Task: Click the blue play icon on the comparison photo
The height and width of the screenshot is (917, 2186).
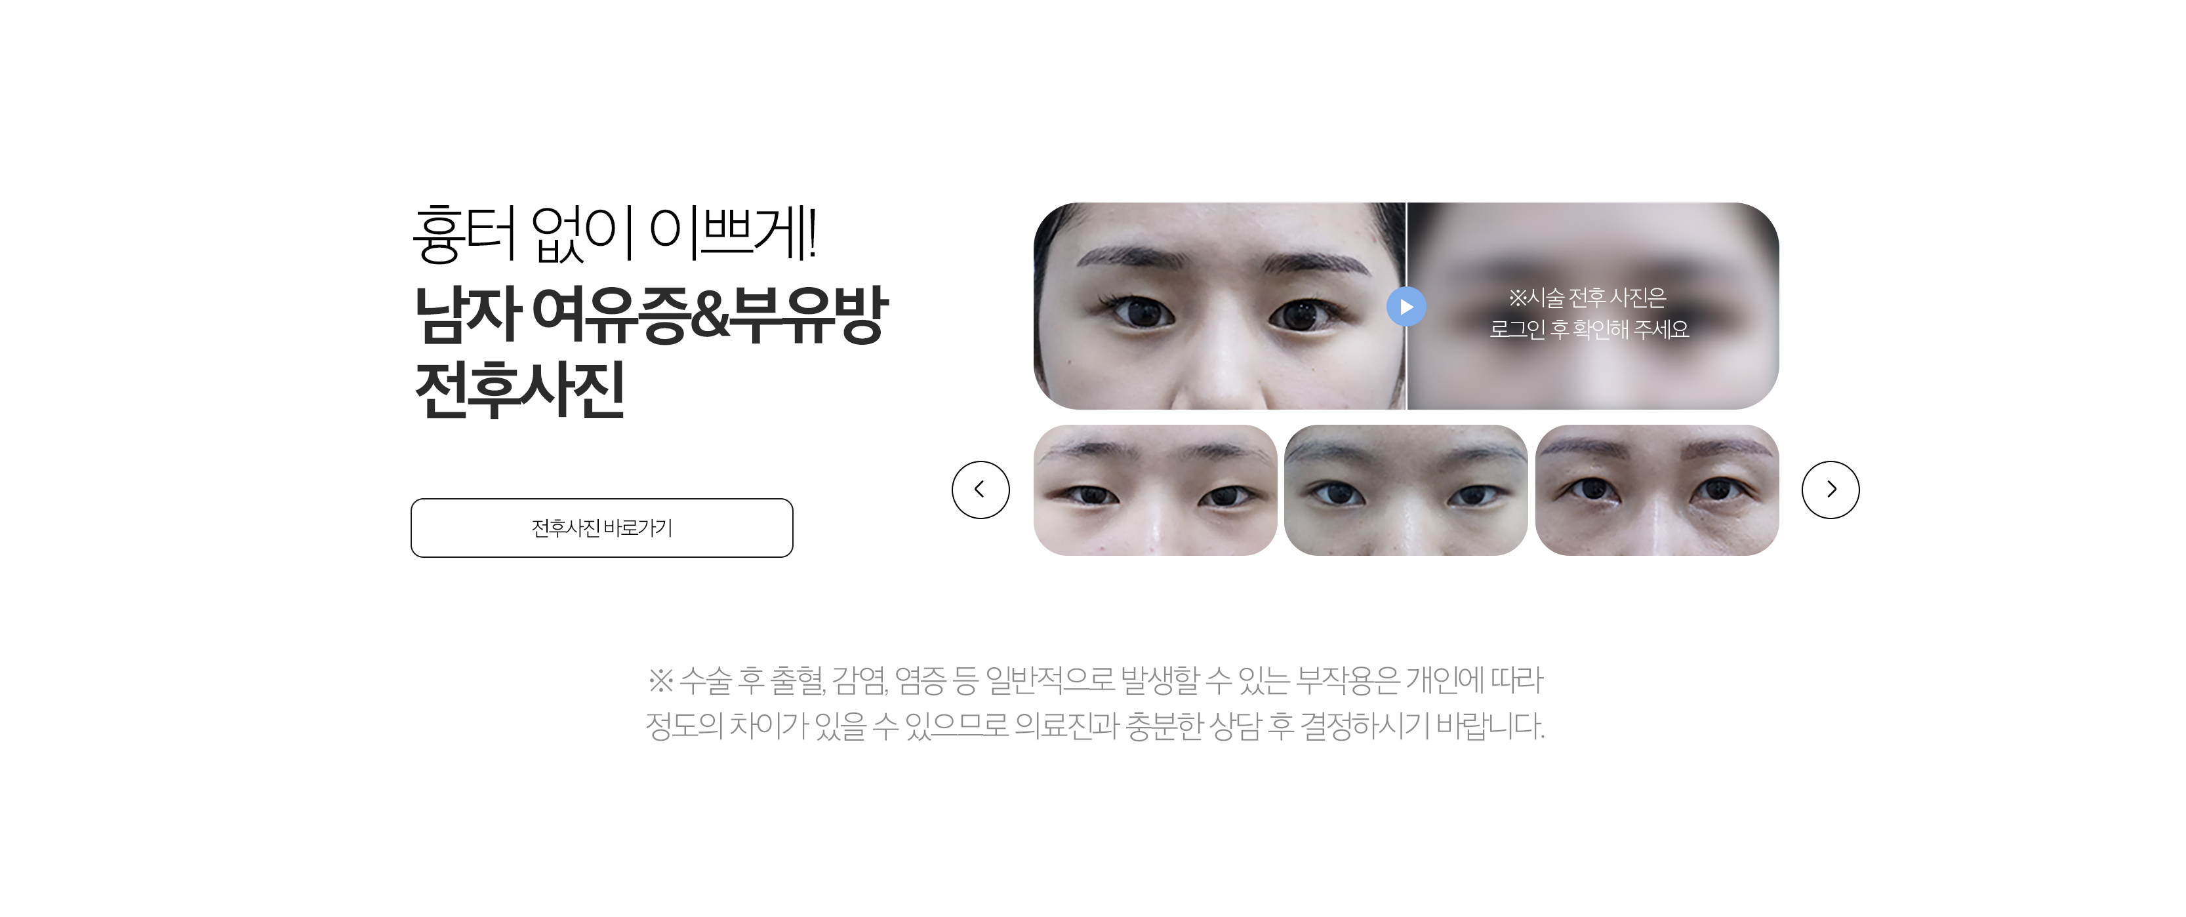Action: pyautogui.click(x=1406, y=306)
